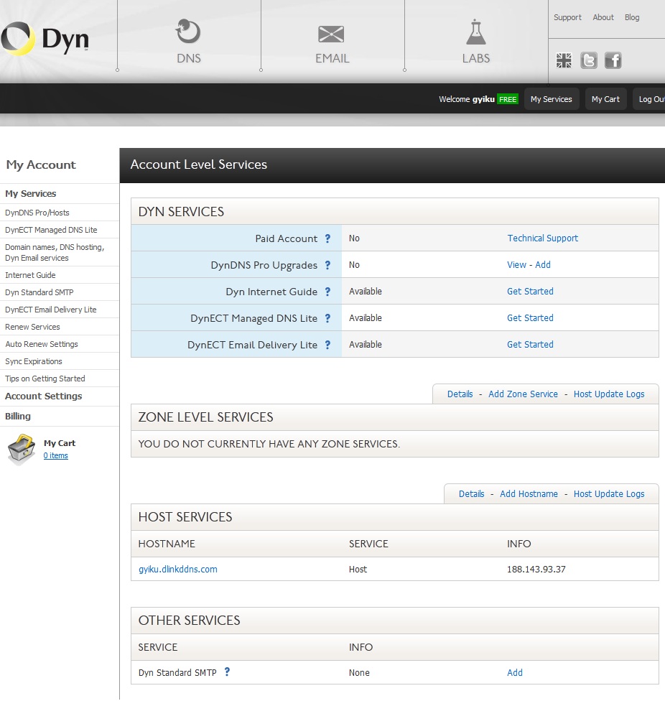Open the Blog link
665x701 pixels.
[632, 17]
